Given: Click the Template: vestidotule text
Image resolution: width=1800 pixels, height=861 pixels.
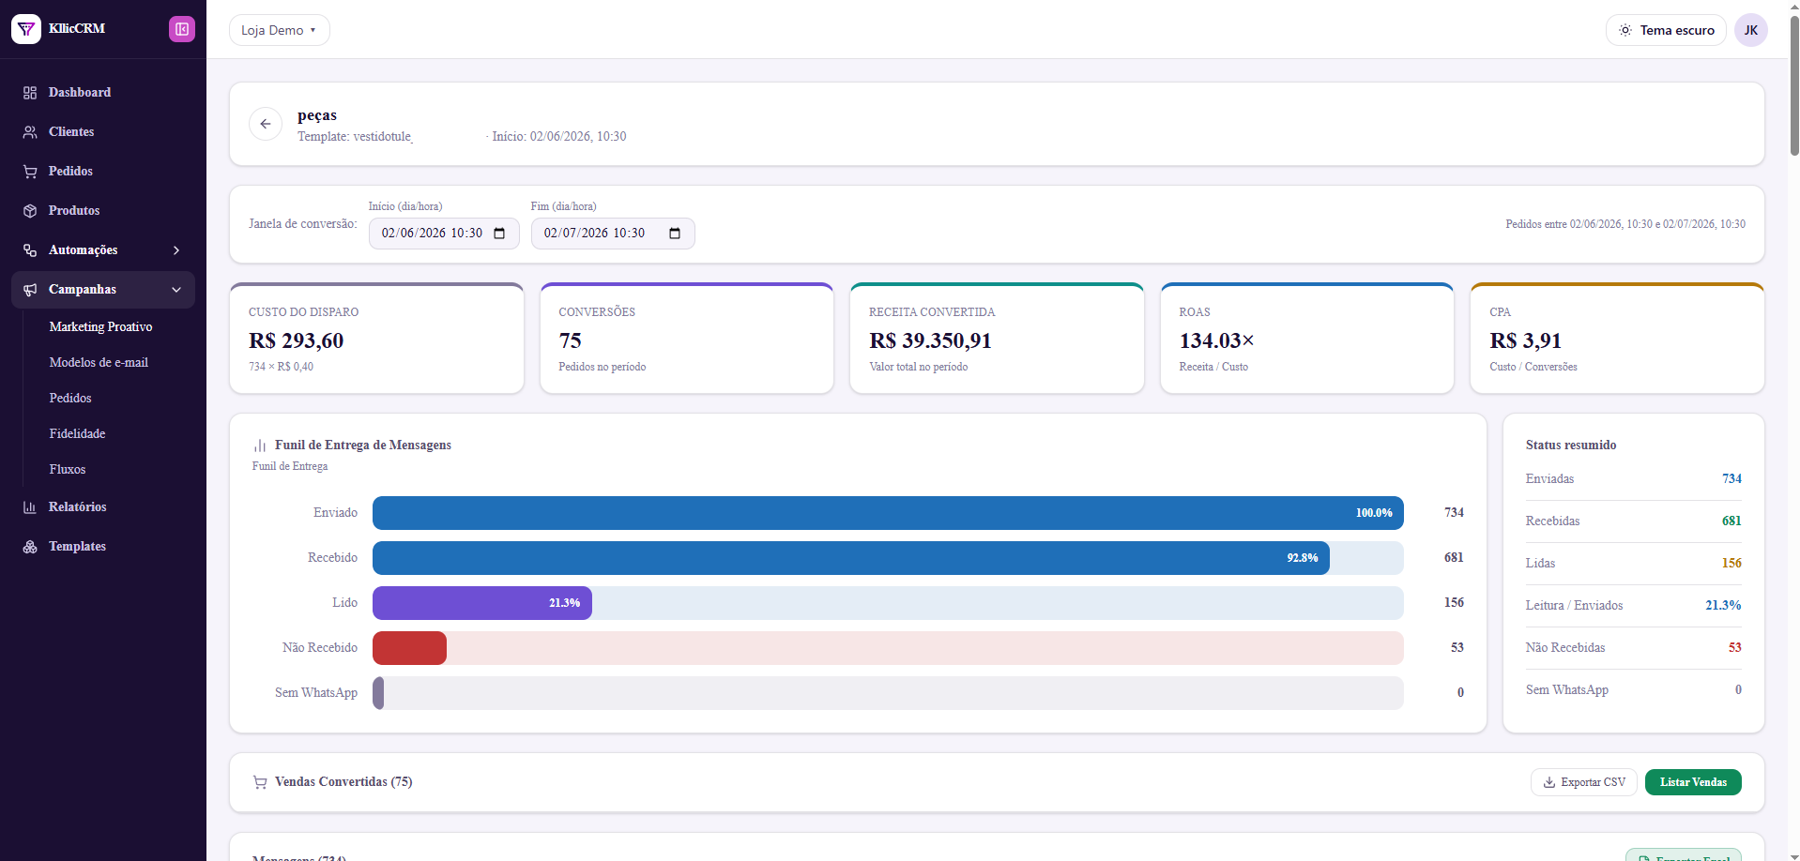Looking at the screenshot, I should (x=355, y=137).
